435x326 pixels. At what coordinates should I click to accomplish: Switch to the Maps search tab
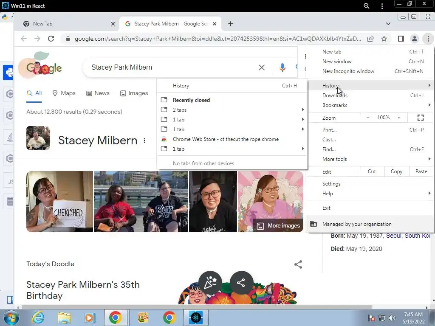64,93
